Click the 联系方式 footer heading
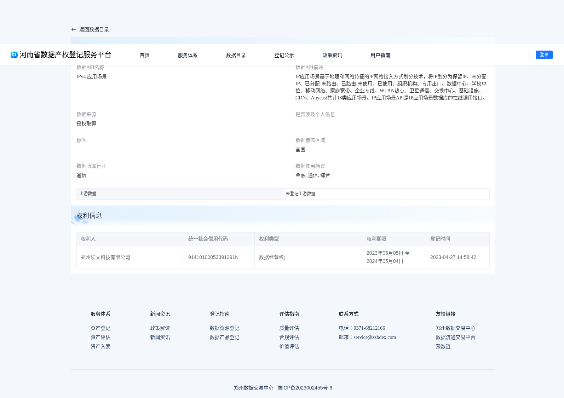564x398 pixels. pos(349,314)
